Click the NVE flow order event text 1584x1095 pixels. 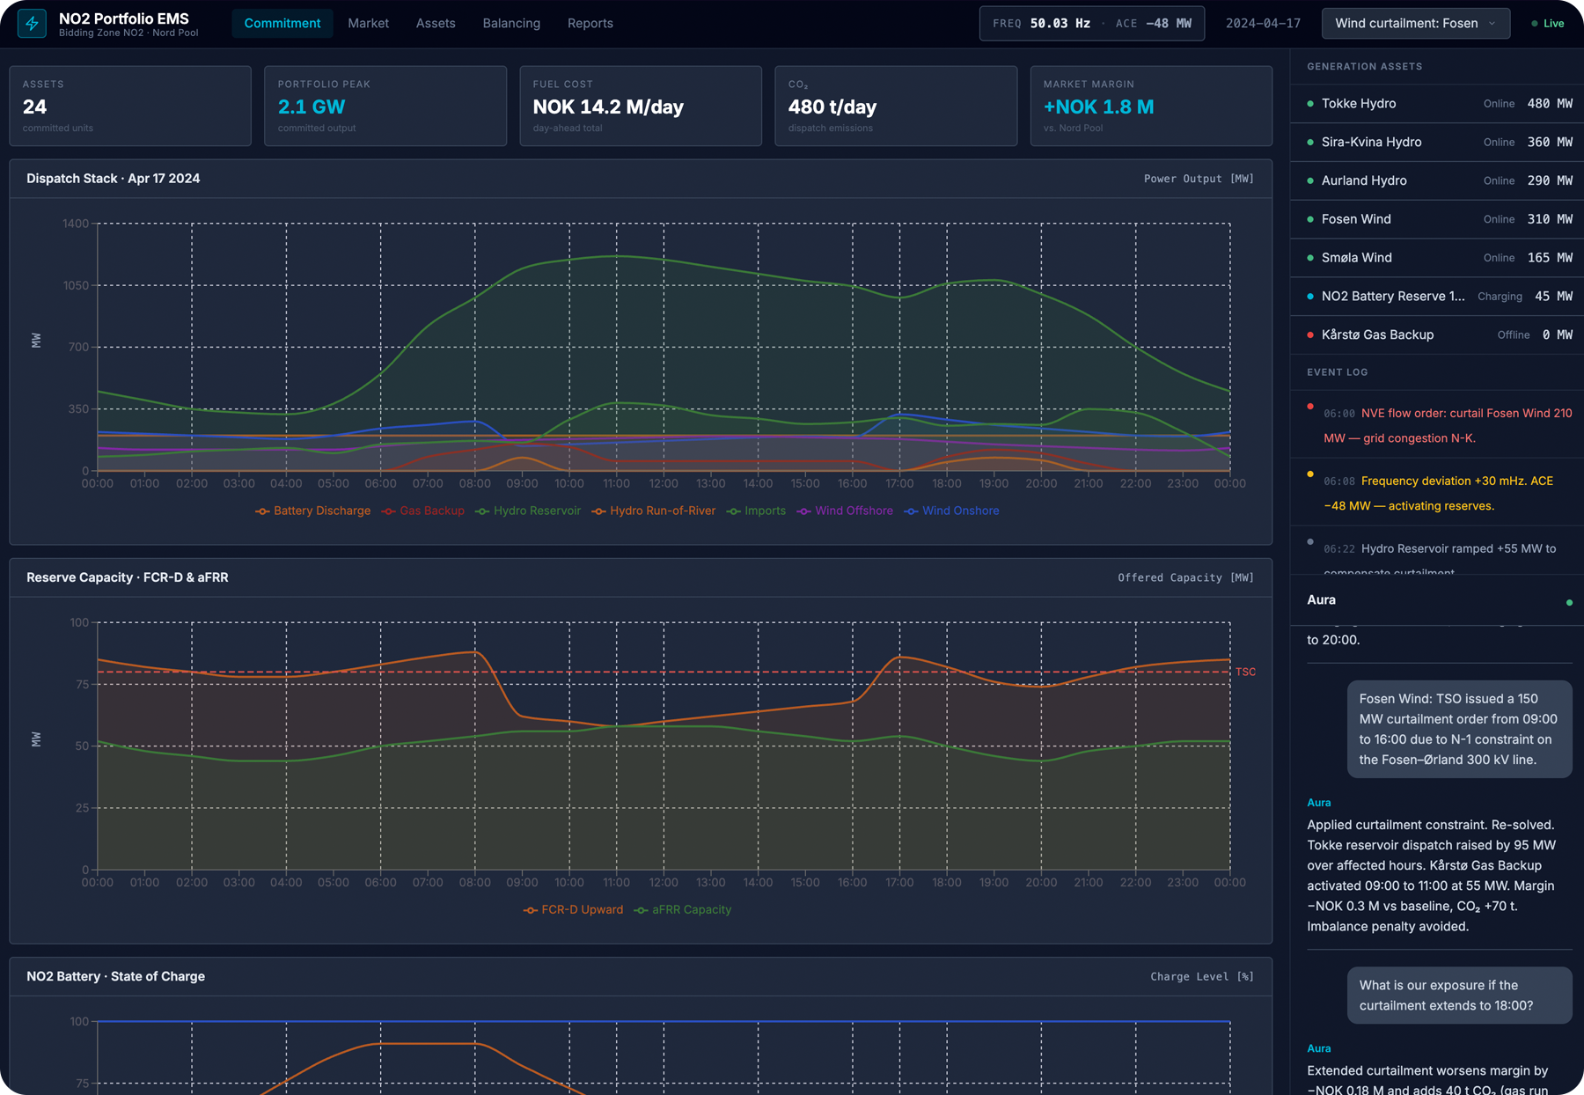(x=1448, y=426)
